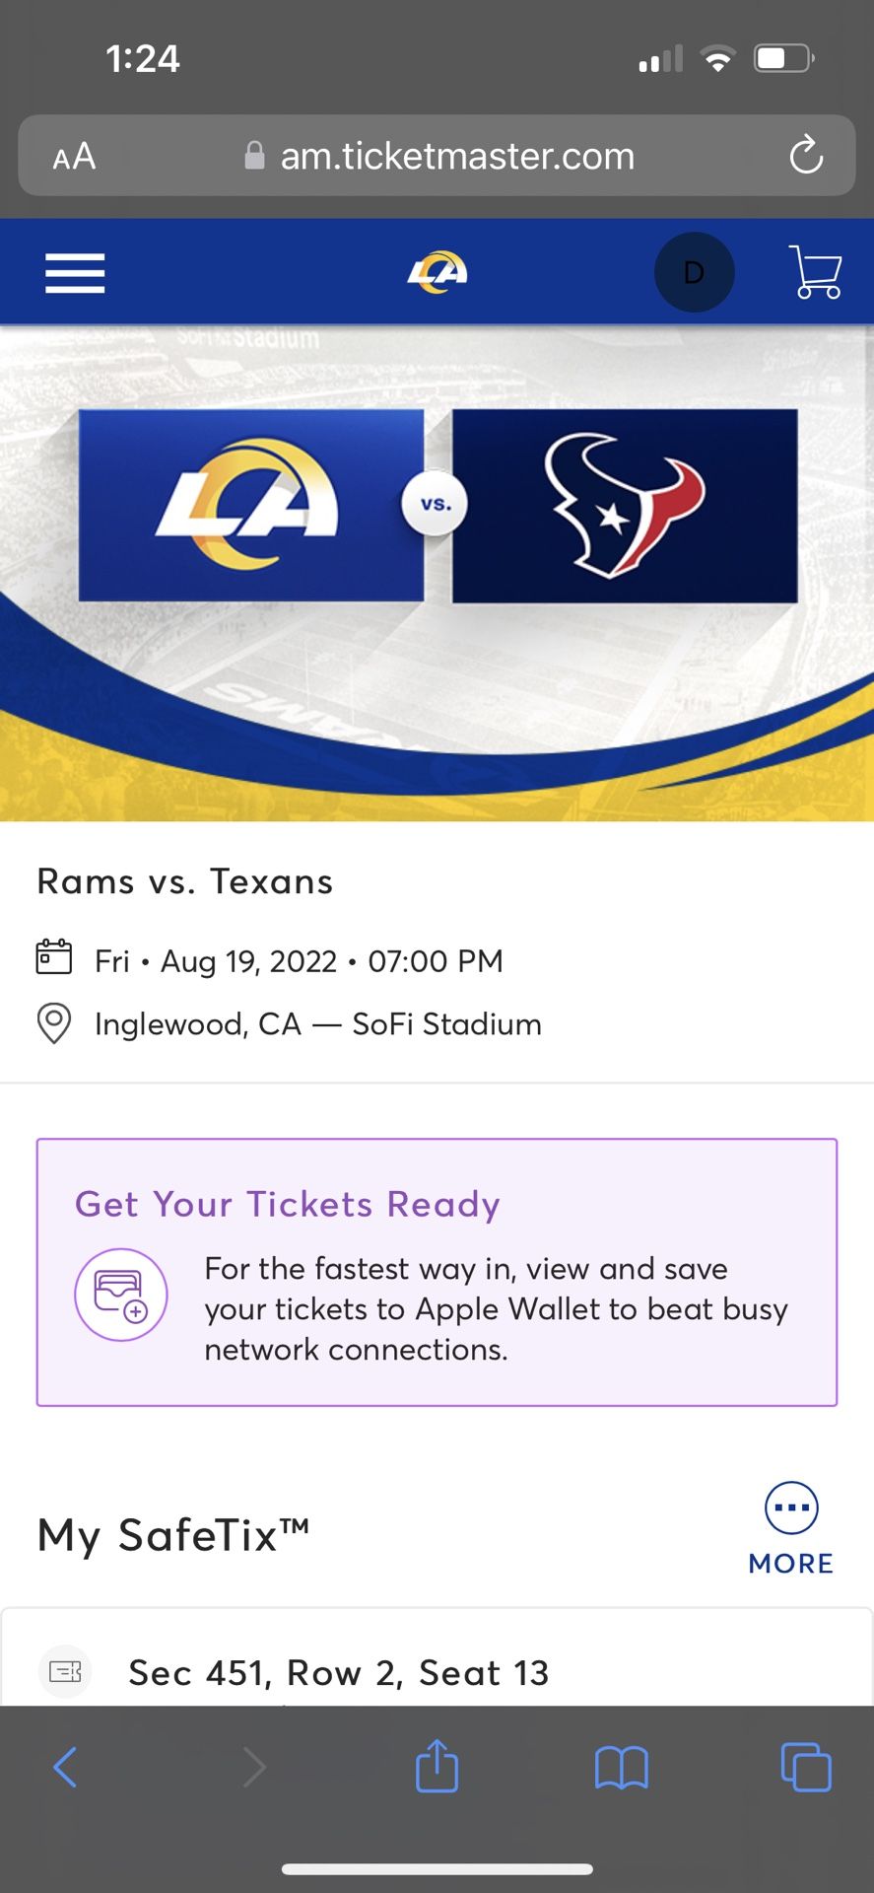Screen dimensions: 874x1893
Task: Open Safari bookmarks
Action: [x=621, y=1767]
